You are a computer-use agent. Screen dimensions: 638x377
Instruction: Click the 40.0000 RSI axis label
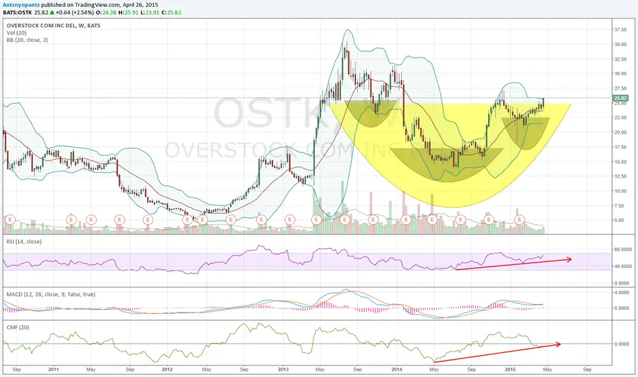tap(622, 267)
